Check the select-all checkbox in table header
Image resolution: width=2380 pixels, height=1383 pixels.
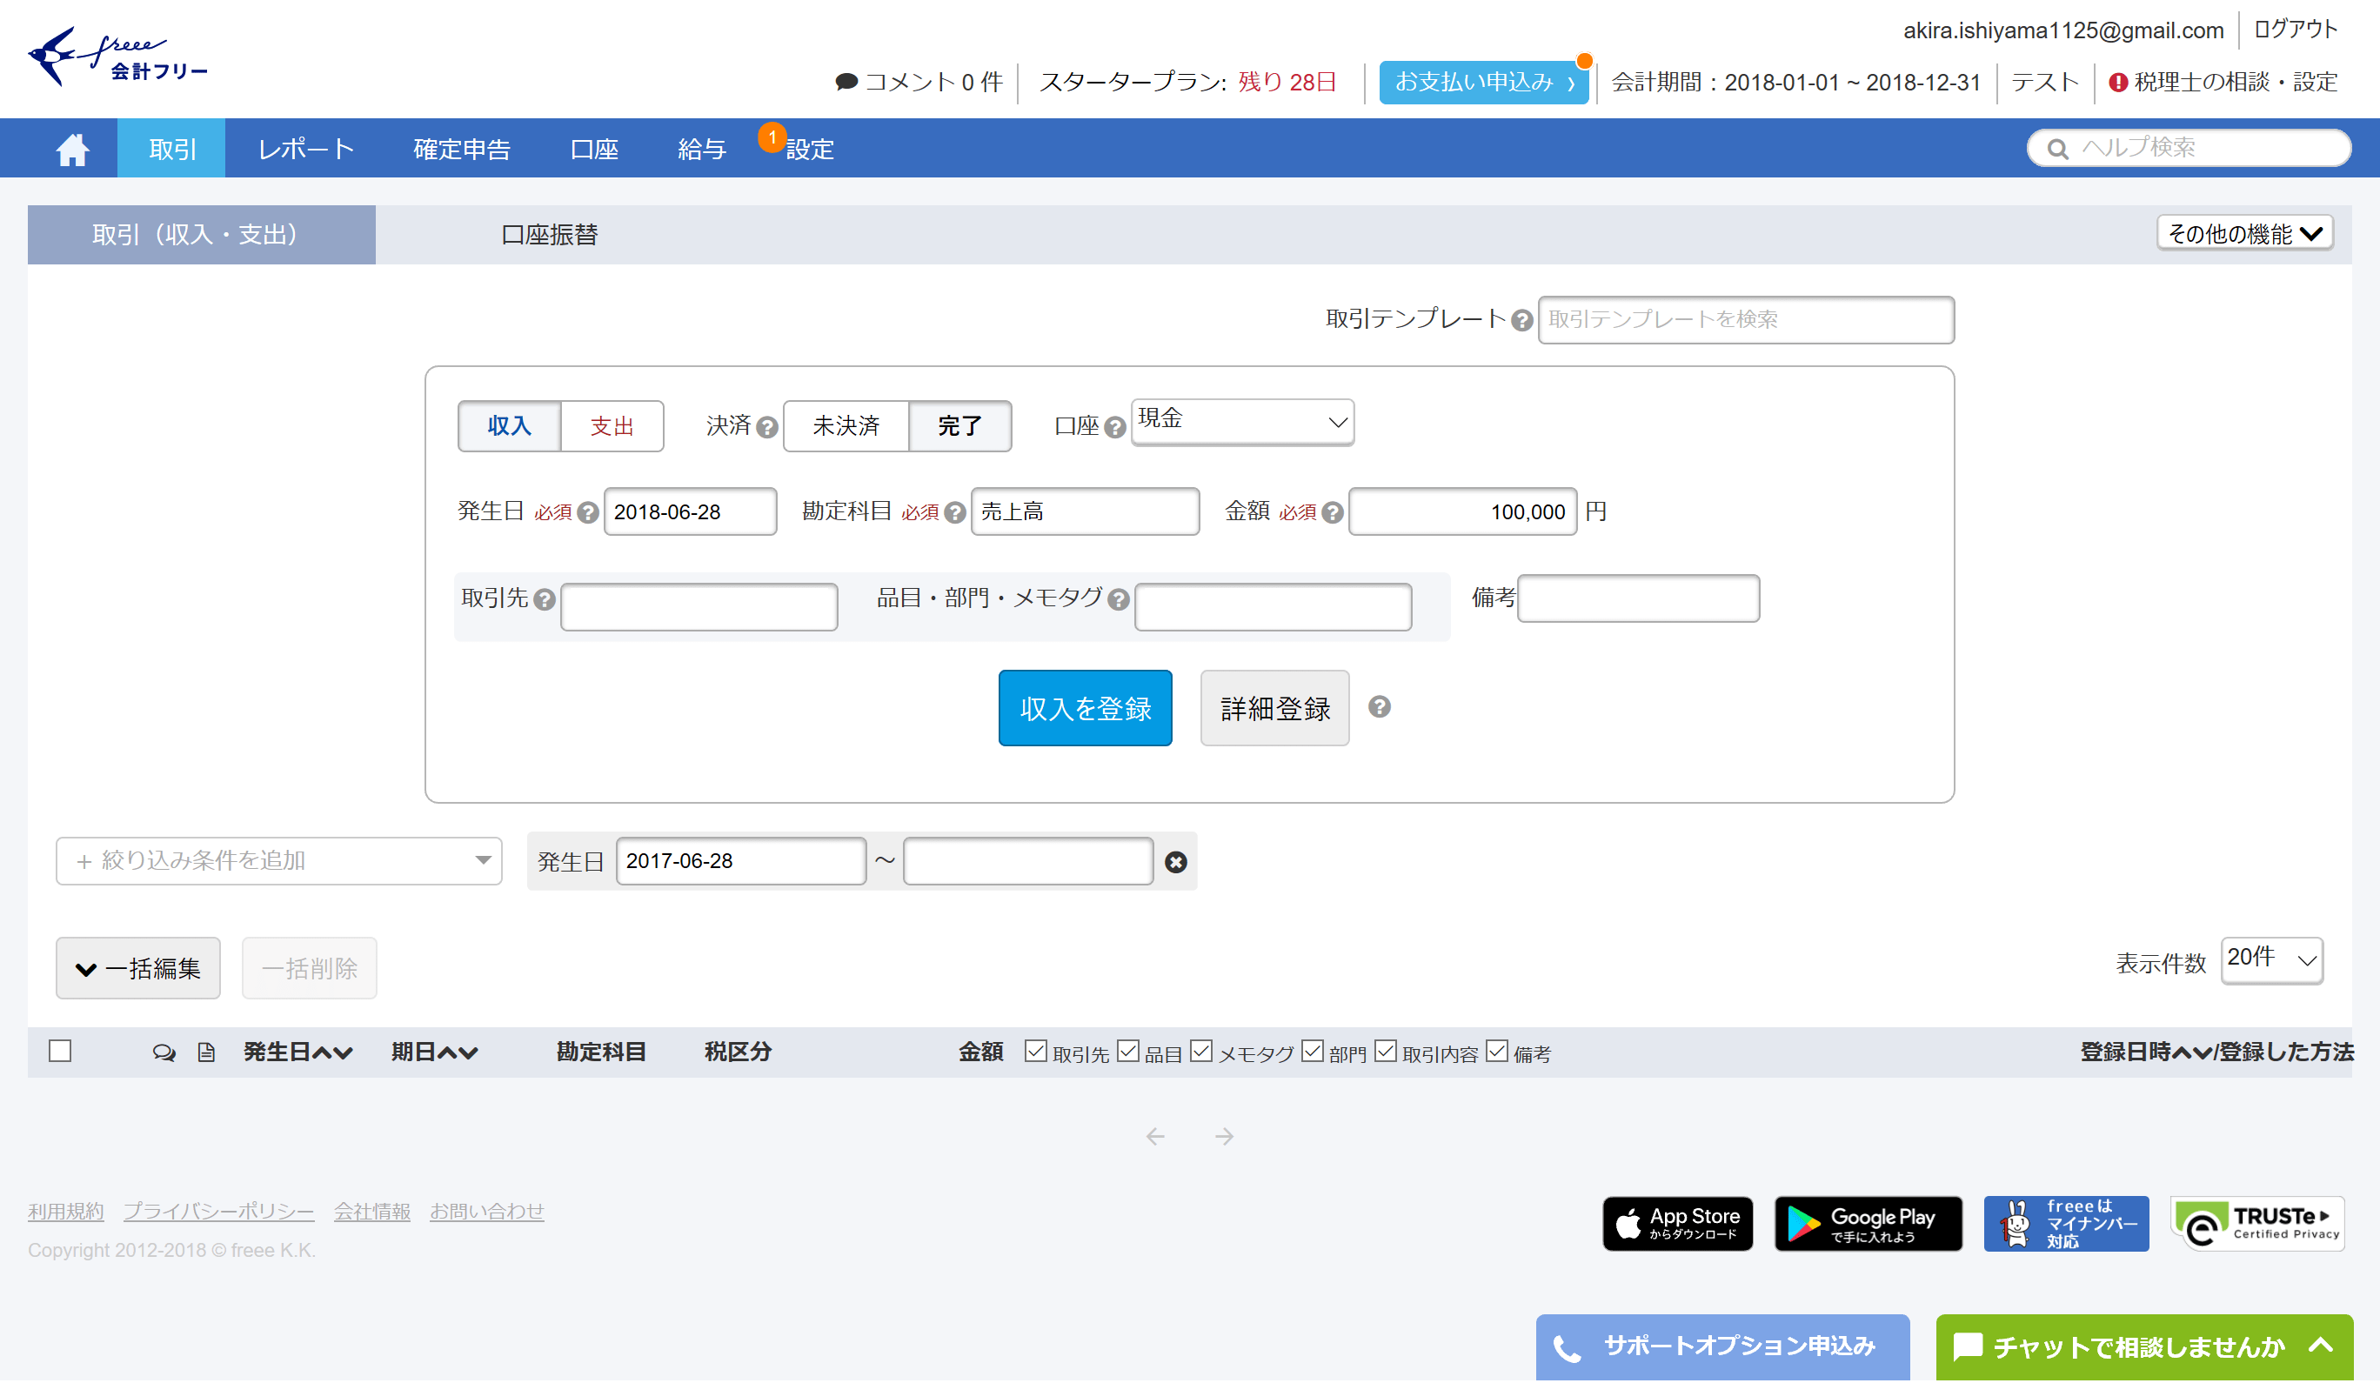point(60,1052)
